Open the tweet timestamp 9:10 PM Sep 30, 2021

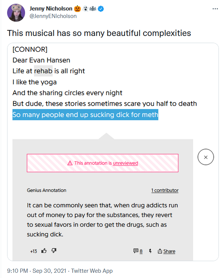coord(37,271)
